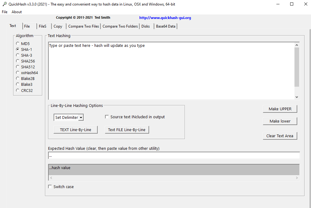Click the text area scrollbar down arrow
This screenshot has width=311, height=208.
[x=297, y=97]
